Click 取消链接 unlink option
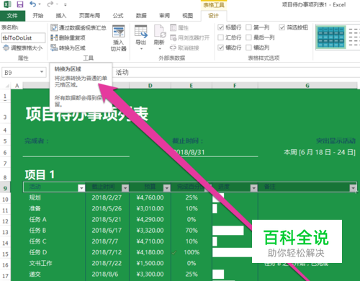The width and height of the screenshot is (360, 281). click(x=184, y=48)
